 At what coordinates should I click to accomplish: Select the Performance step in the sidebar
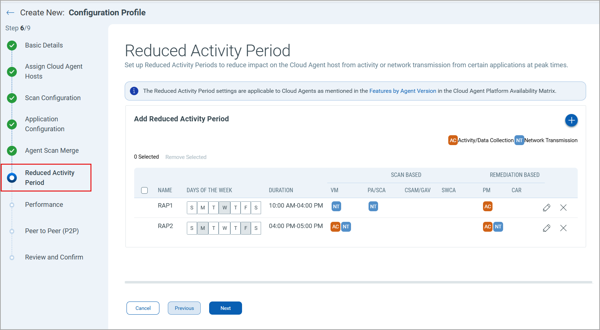coord(44,204)
